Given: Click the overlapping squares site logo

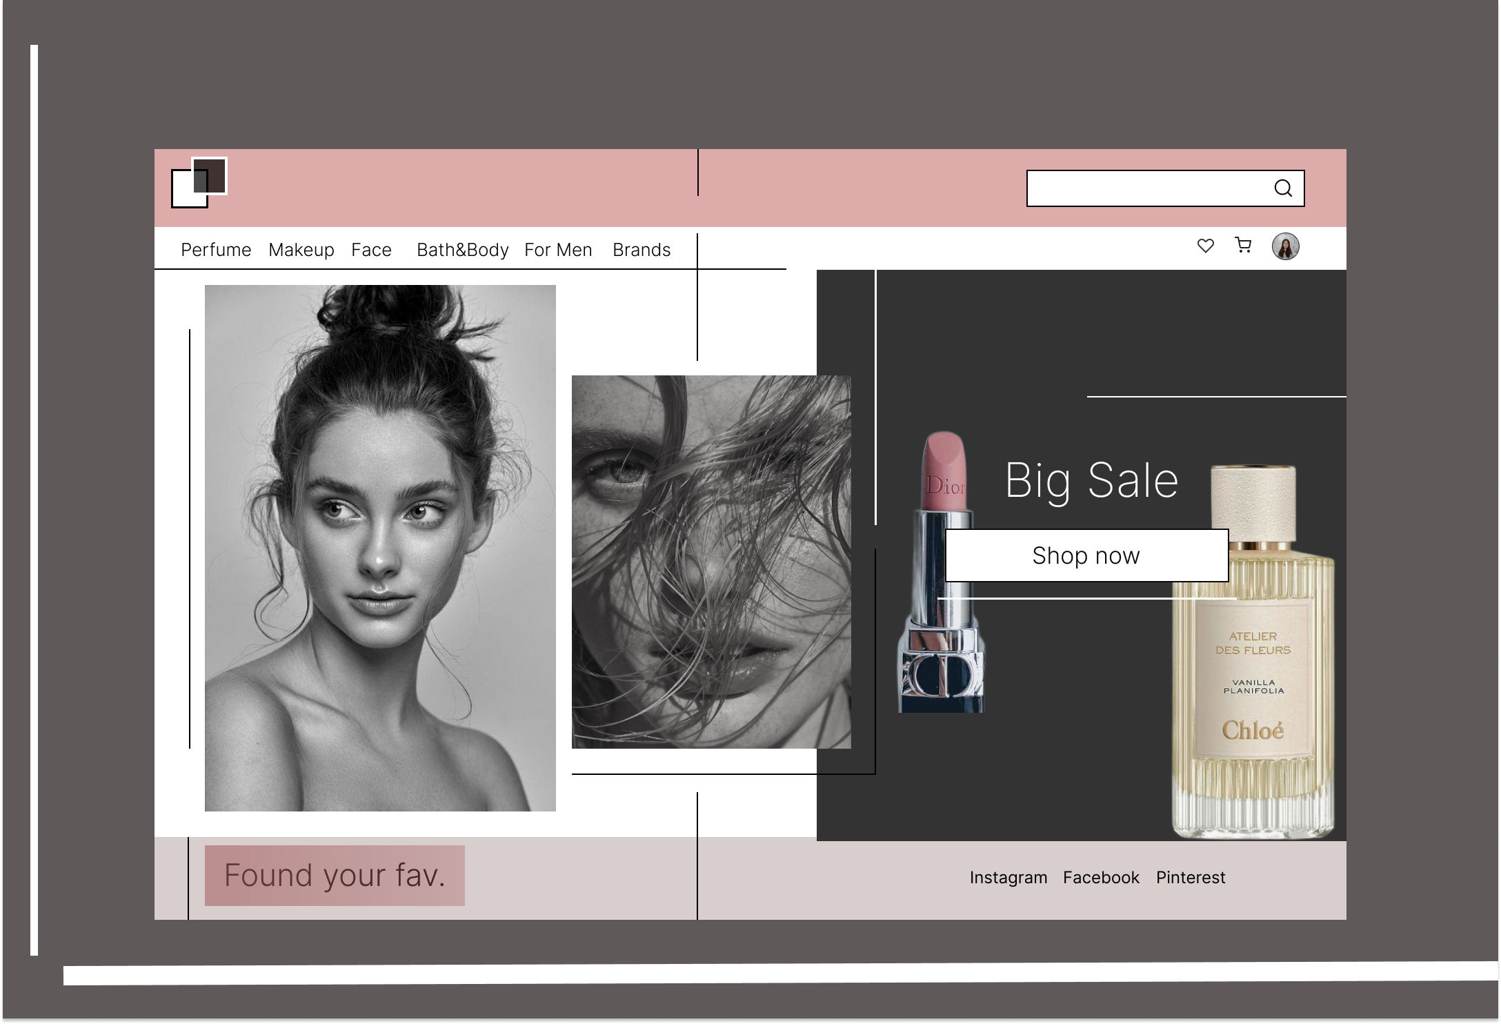Looking at the screenshot, I should pos(199,182).
